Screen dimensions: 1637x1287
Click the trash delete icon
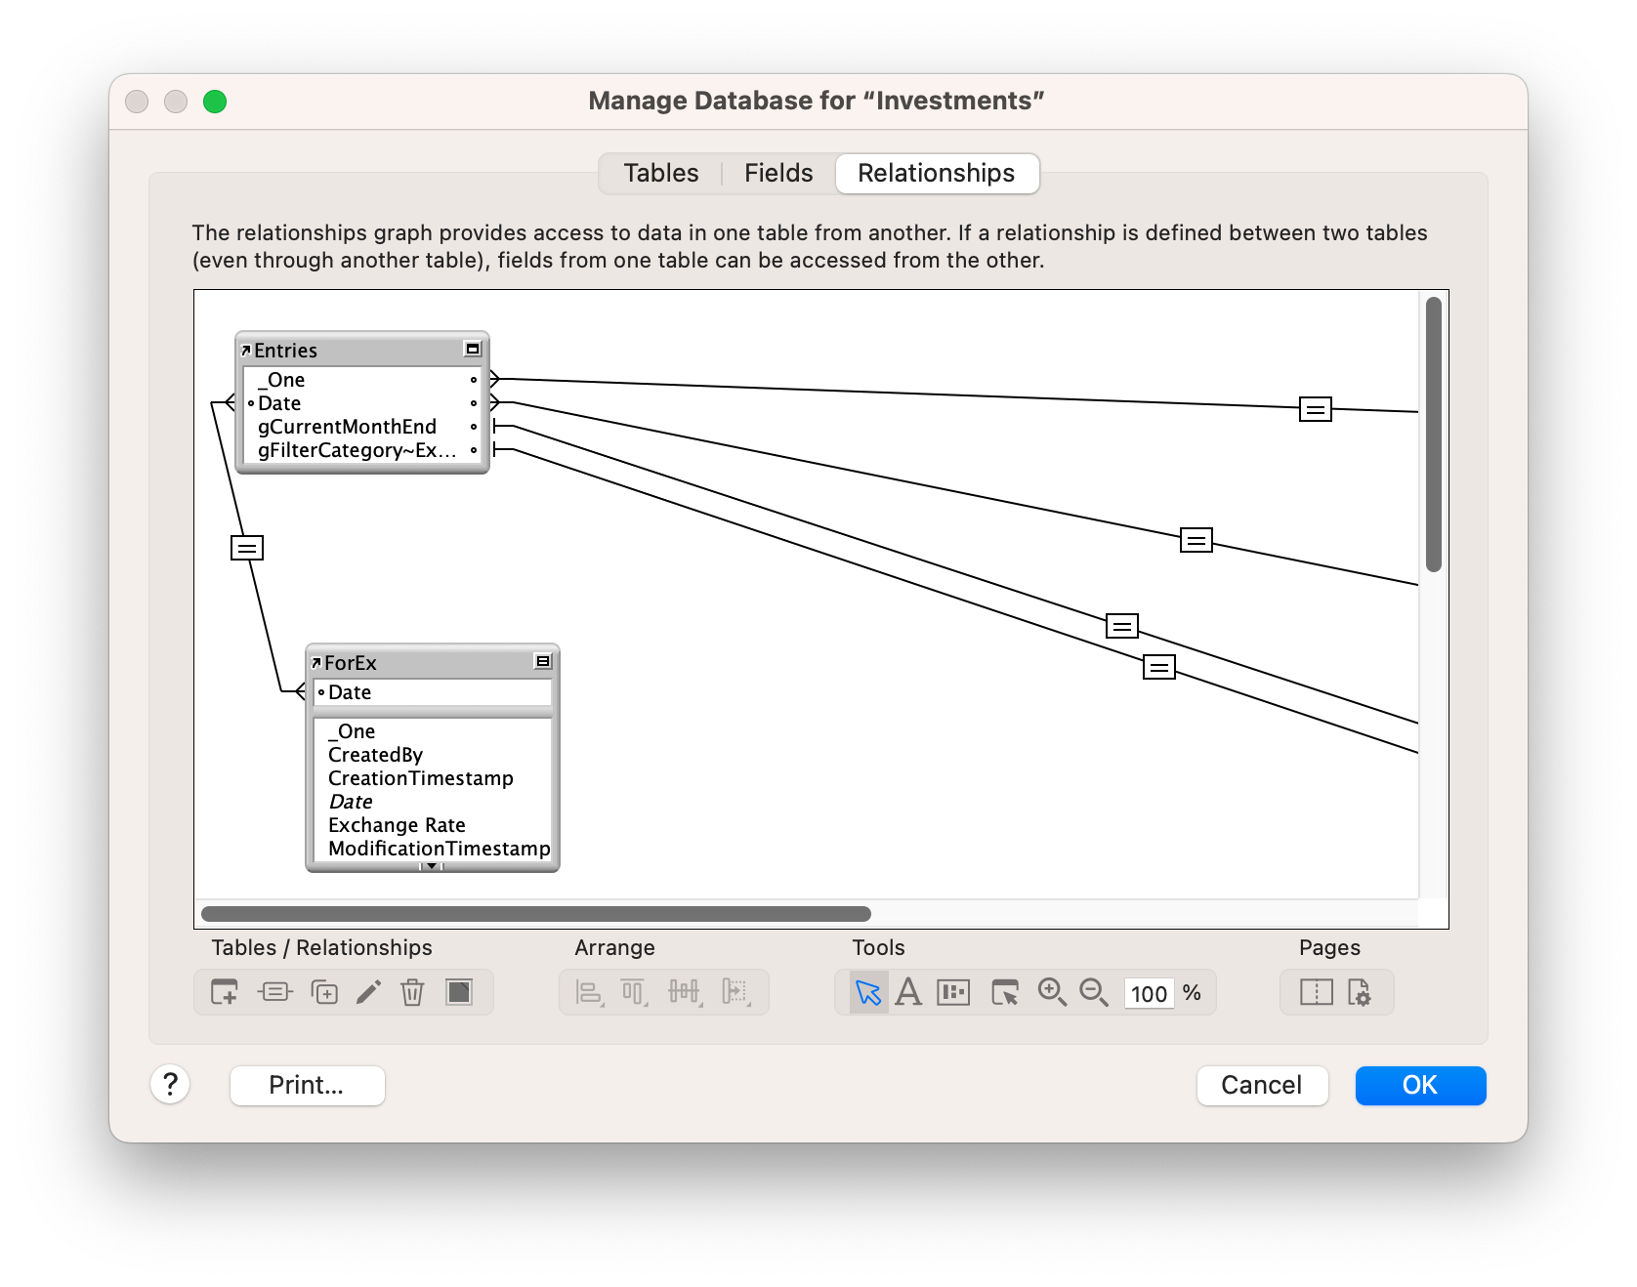[412, 992]
